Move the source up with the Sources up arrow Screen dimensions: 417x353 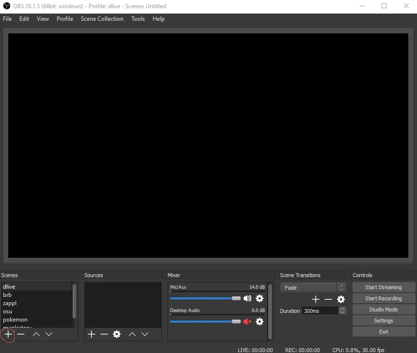[132, 334]
